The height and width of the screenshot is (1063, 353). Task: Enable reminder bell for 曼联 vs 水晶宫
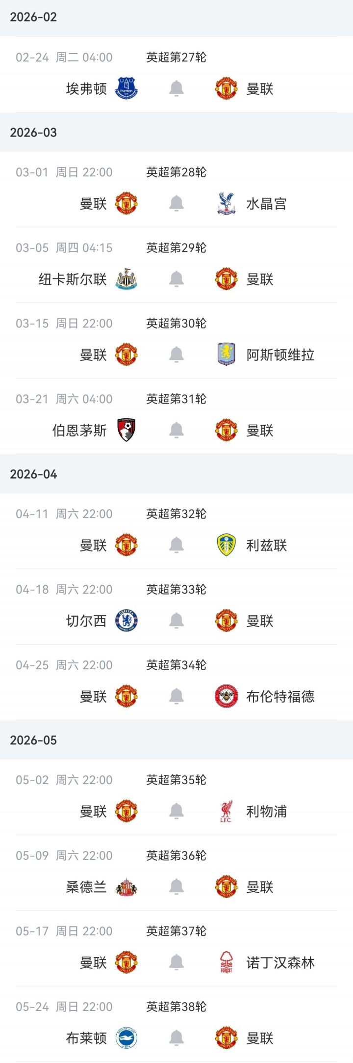pyautogui.click(x=176, y=204)
